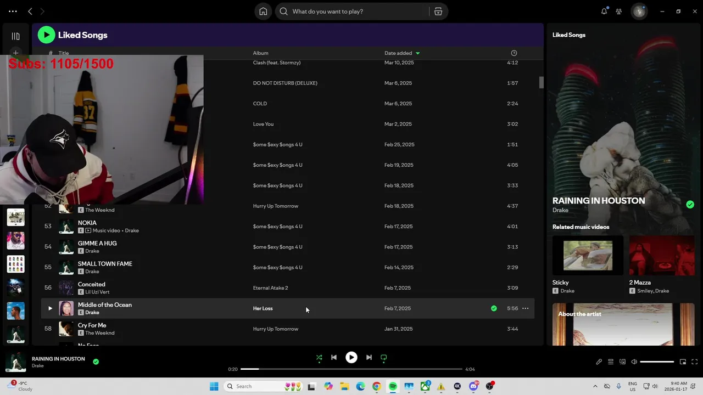Enter full screen view icon
Image resolution: width=703 pixels, height=395 pixels.
click(694, 362)
